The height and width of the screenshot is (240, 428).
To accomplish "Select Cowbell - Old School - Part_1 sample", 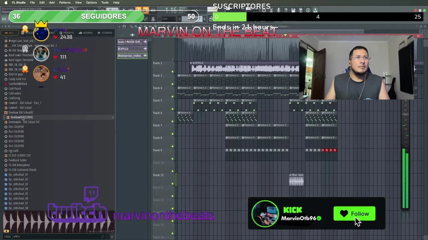I will click(x=25, y=103).
